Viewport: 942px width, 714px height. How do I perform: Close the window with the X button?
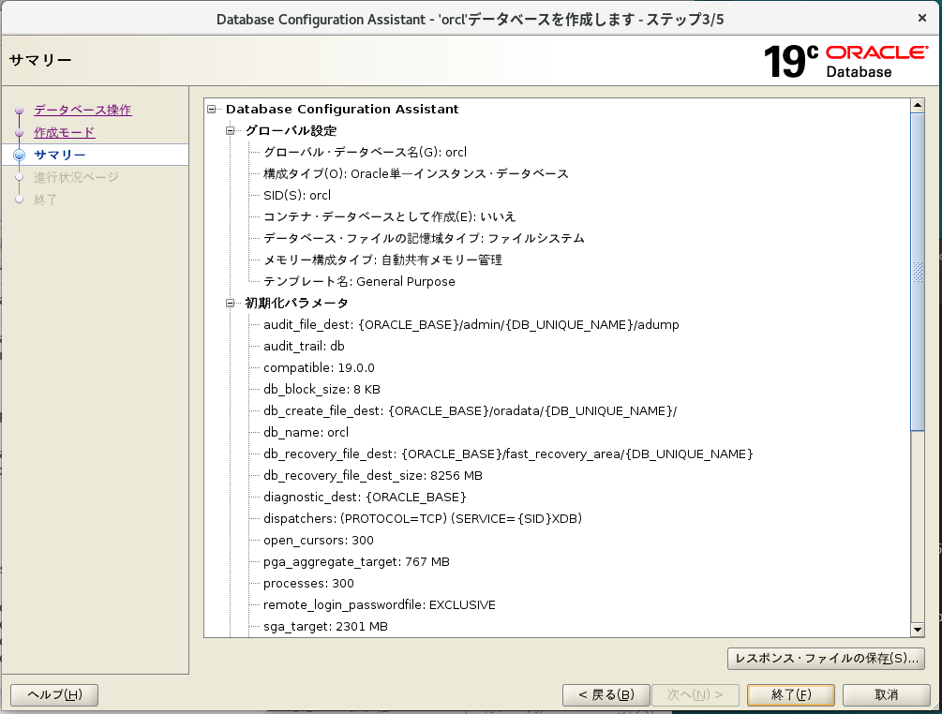(922, 18)
